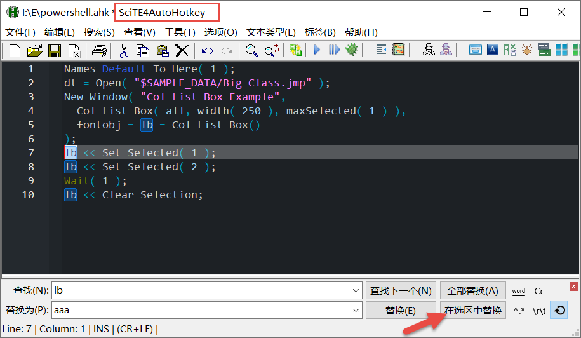
Task: Save the script with the floppy disk icon
Action: [x=55, y=50]
